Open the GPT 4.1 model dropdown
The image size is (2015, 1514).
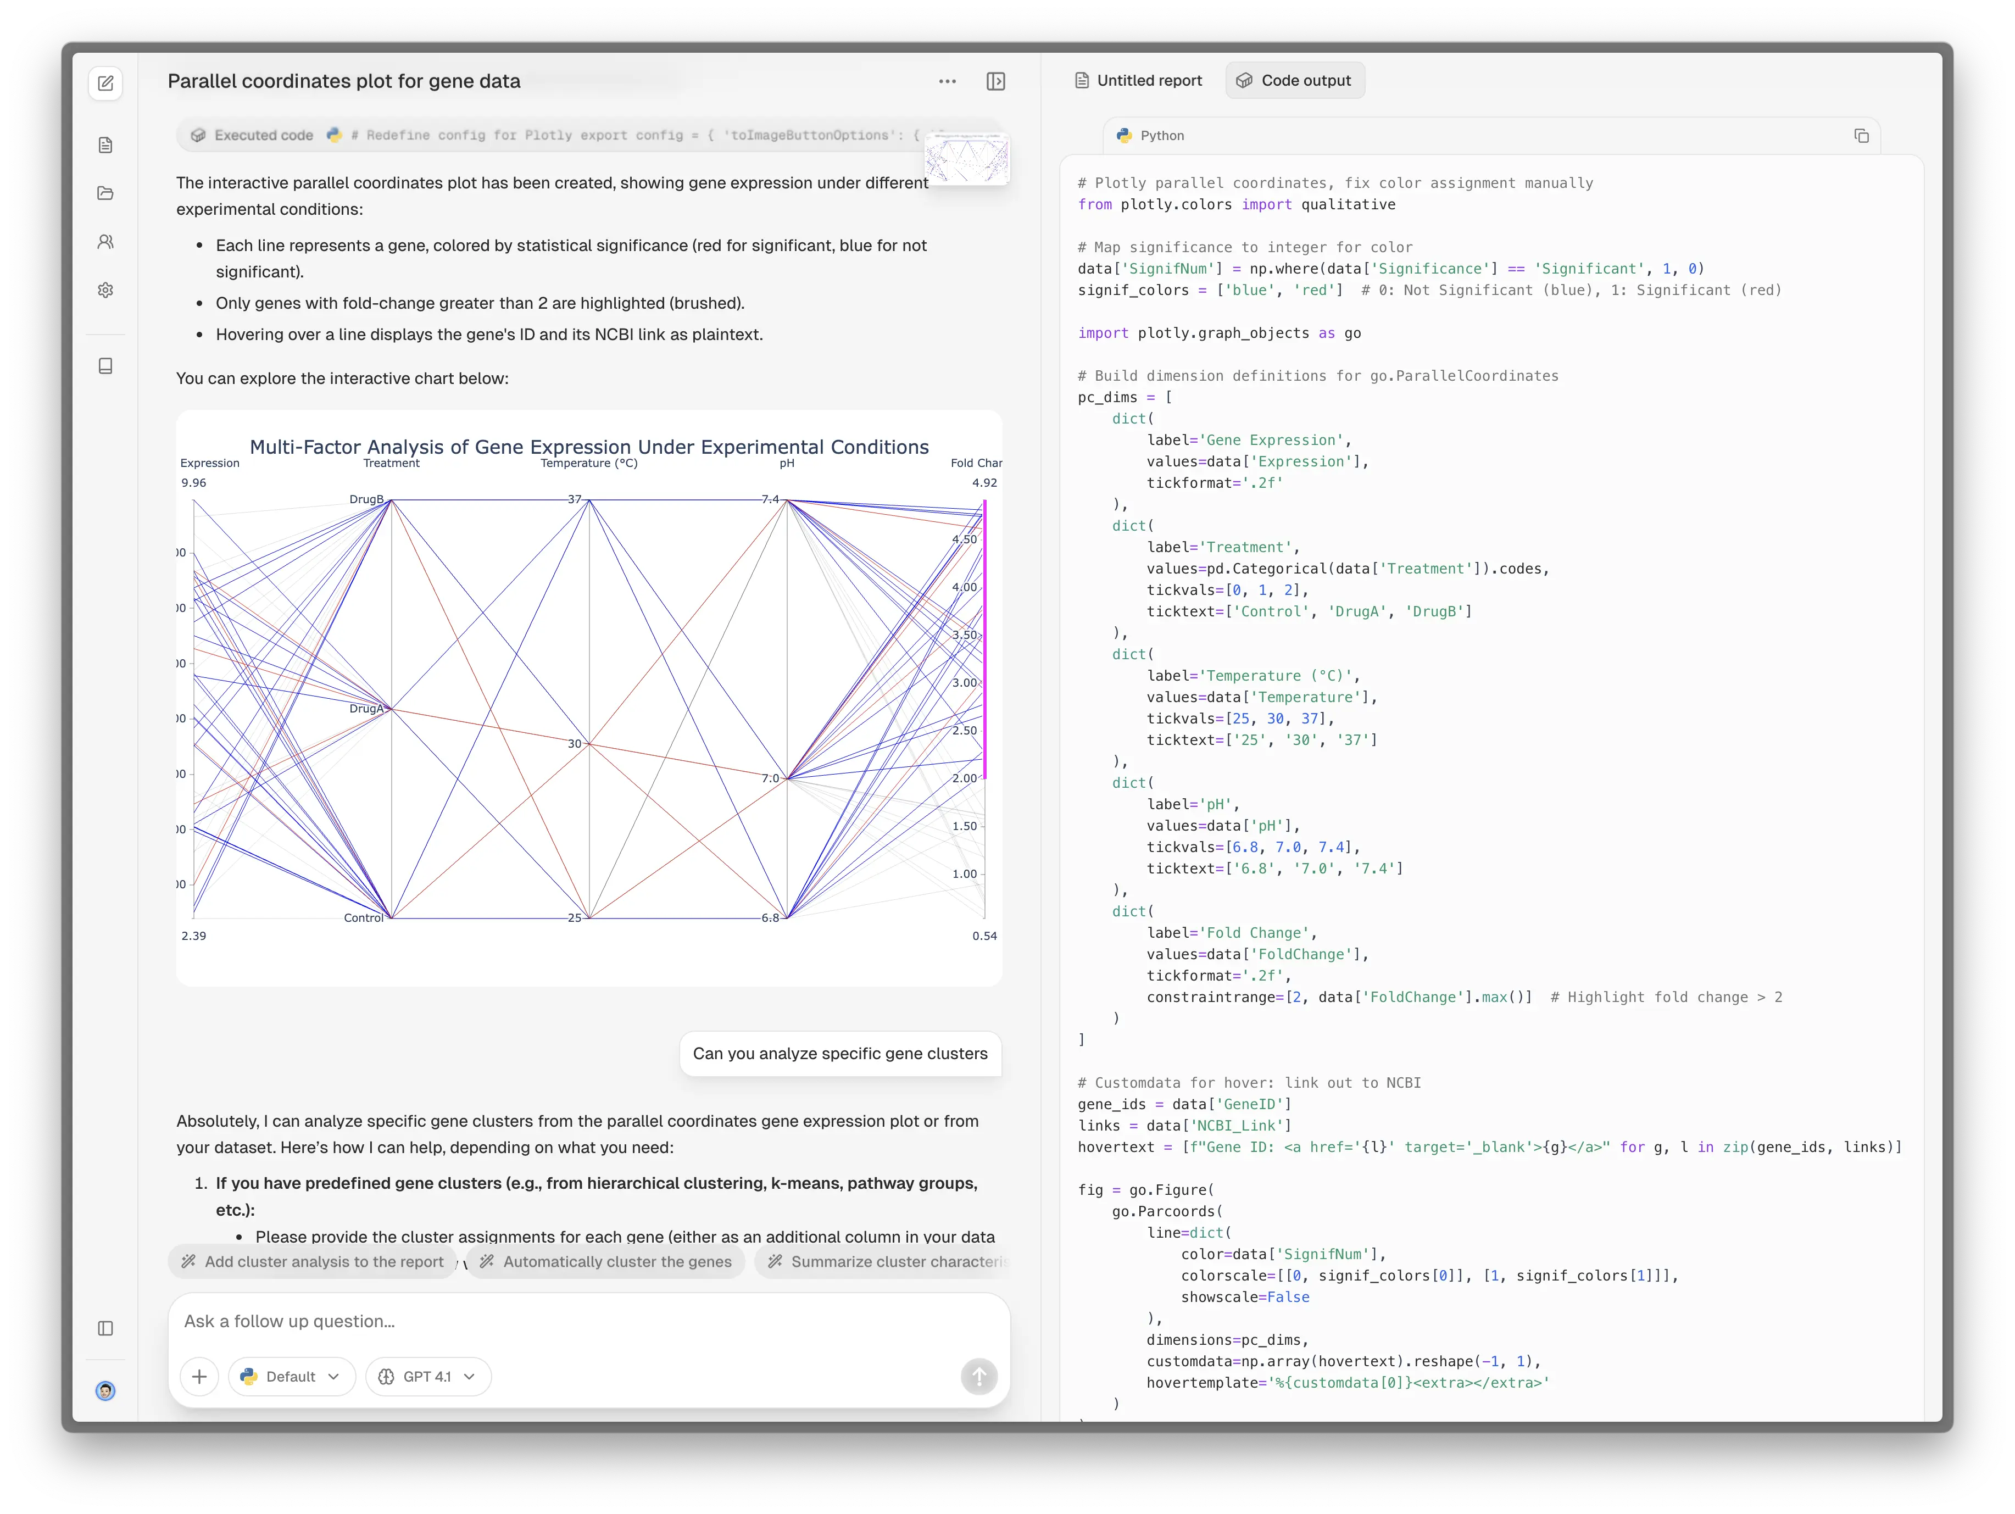[428, 1377]
